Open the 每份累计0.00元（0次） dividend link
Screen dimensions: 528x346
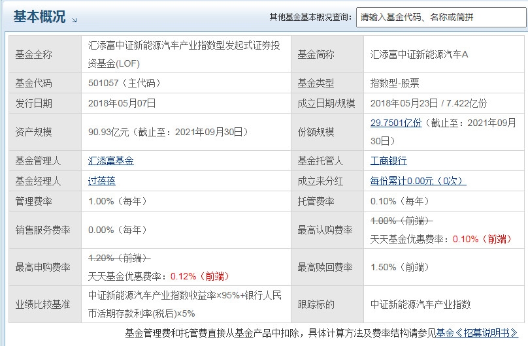tap(418, 181)
